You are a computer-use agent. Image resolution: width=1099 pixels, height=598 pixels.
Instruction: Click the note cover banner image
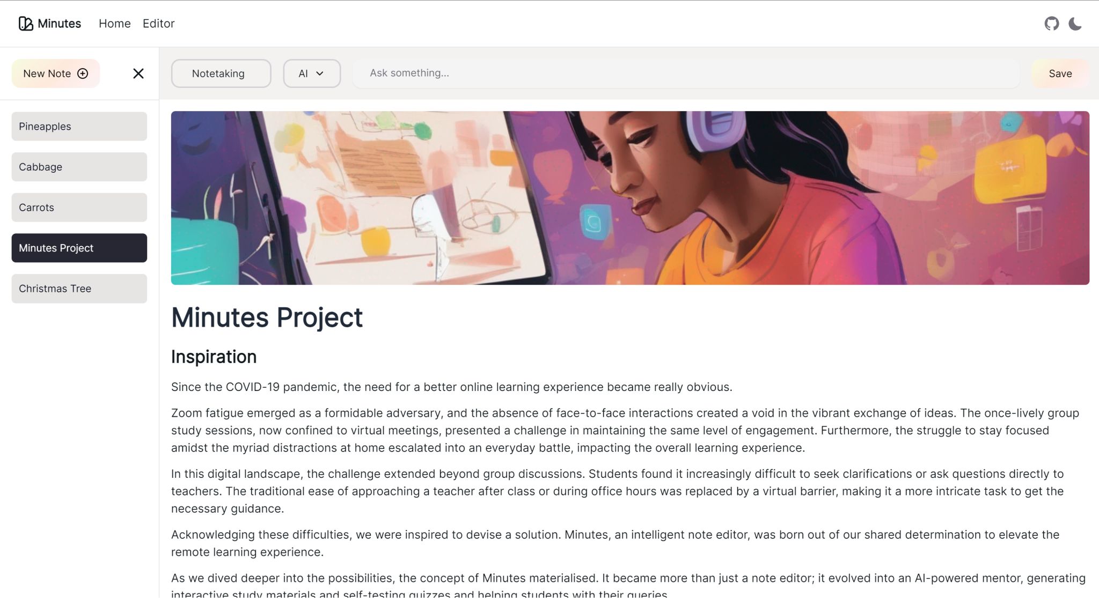629,198
